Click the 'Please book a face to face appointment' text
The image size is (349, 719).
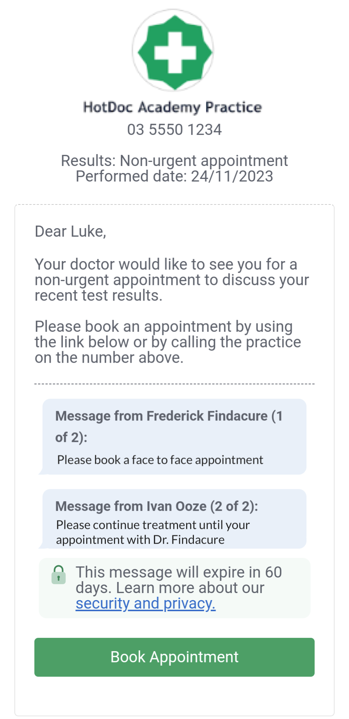[x=160, y=460]
